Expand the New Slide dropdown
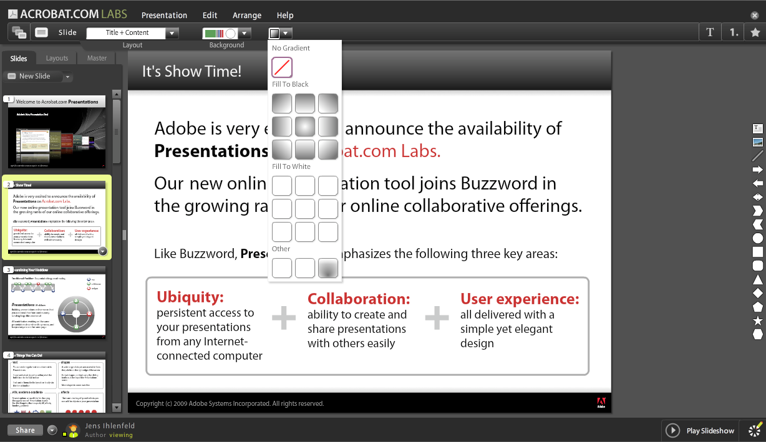 coord(67,76)
